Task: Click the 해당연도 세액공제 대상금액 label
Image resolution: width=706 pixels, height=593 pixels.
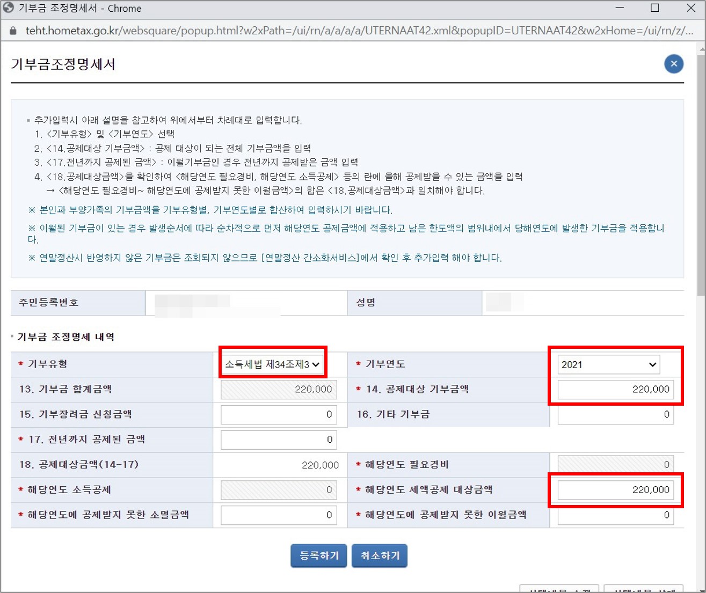Action: tap(428, 489)
